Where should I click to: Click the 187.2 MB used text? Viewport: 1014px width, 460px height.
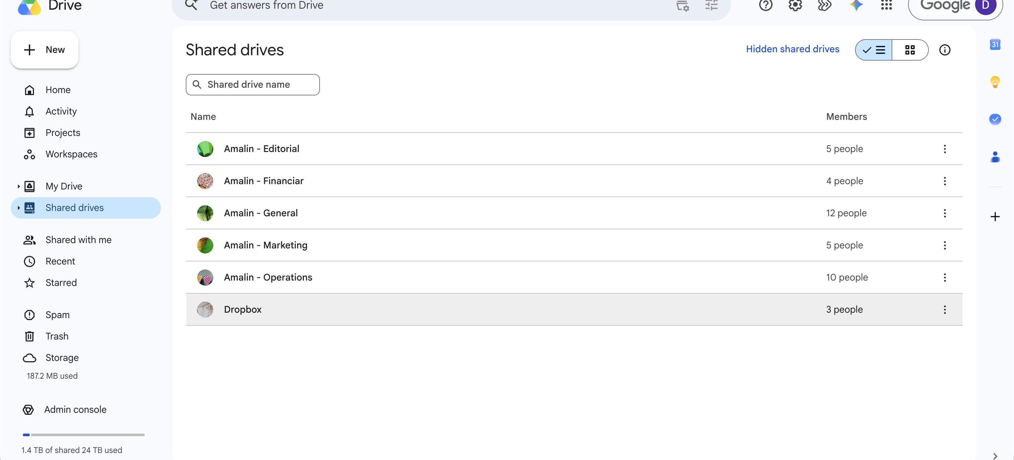click(52, 376)
